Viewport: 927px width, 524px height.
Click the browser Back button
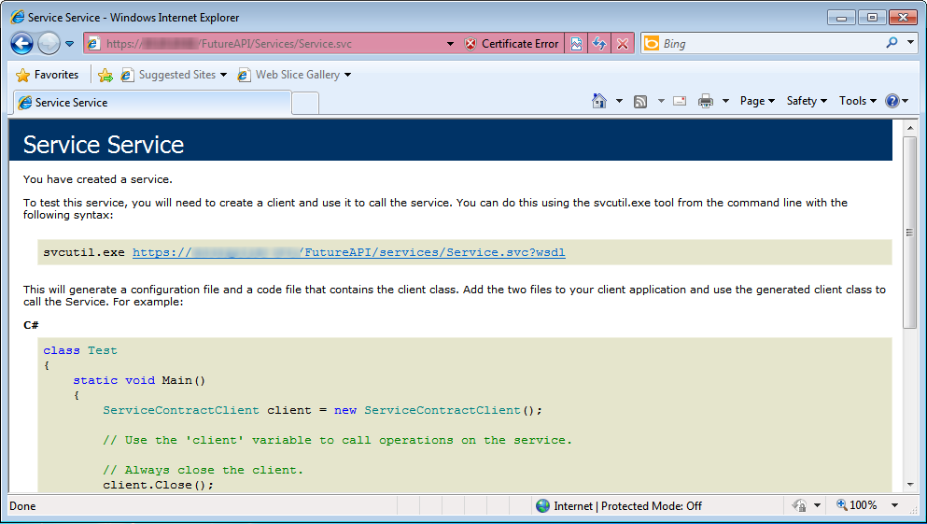(22, 43)
